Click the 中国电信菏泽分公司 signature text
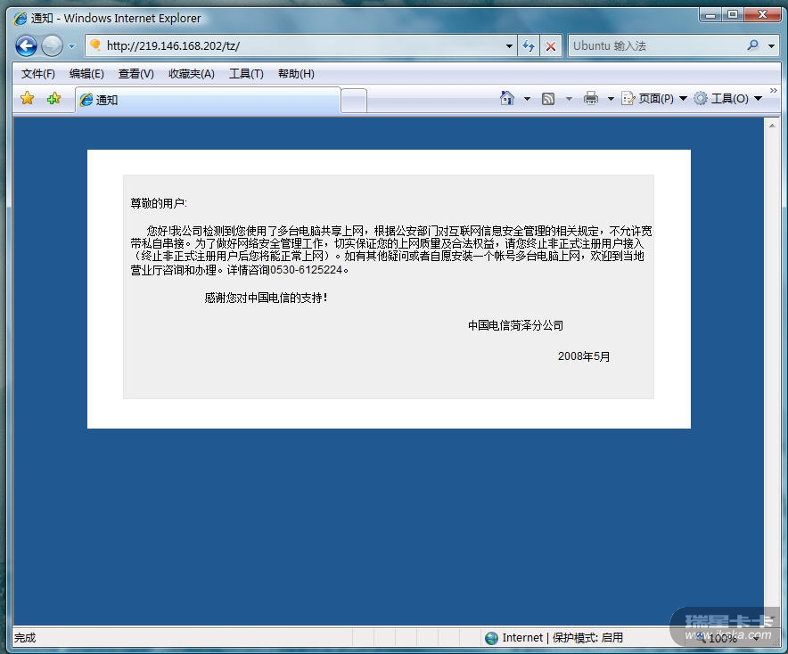Image resolution: width=788 pixels, height=654 pixels. [x=515, y=325]
